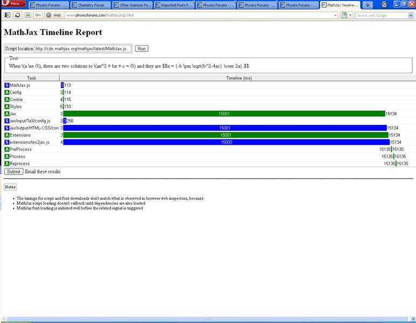
Task: Click the MathJax Timeline Report heading
Action: tap(53, 32)
